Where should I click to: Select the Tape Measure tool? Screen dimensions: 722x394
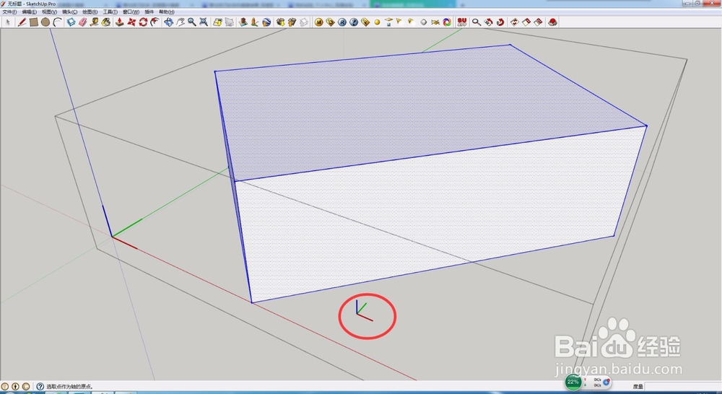[95, 22]
